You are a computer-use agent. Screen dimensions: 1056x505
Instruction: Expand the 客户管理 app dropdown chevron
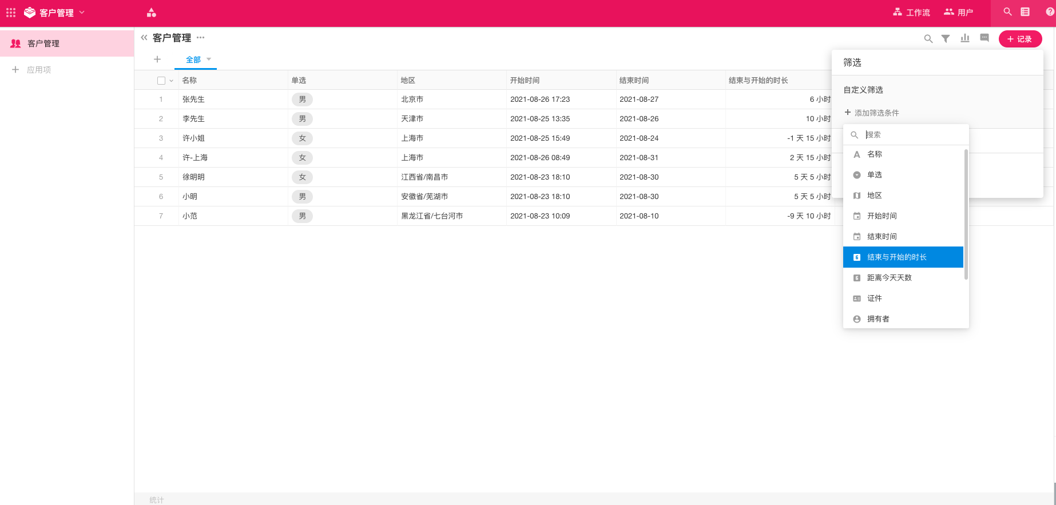[x=82, y=12]
